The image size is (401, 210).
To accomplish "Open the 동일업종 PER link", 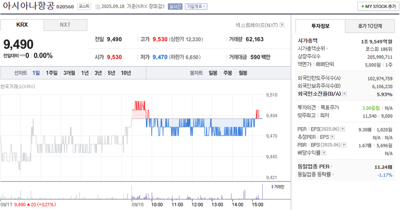I will (315, 166).
